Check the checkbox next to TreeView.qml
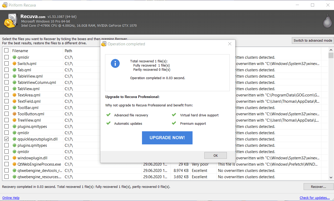334x201 pixels. coord(6,120)
